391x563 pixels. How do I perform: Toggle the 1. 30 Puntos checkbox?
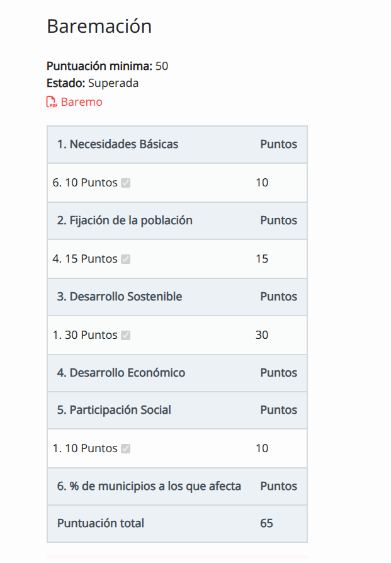pyautogui.click(x=126, y=336)
